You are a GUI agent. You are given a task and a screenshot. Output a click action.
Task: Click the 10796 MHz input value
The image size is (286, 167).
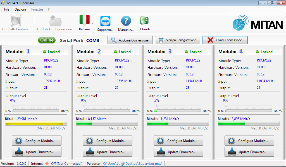(x=123, y=81)
